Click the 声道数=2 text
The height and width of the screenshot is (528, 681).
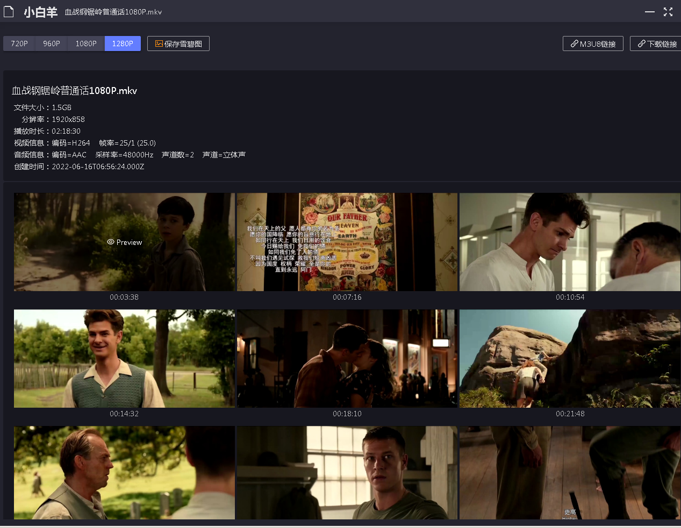(178, 155)
